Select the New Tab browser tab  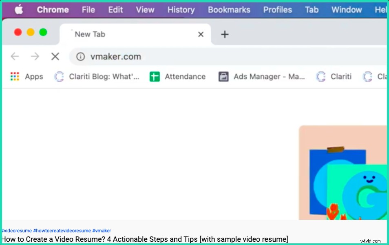135,34
